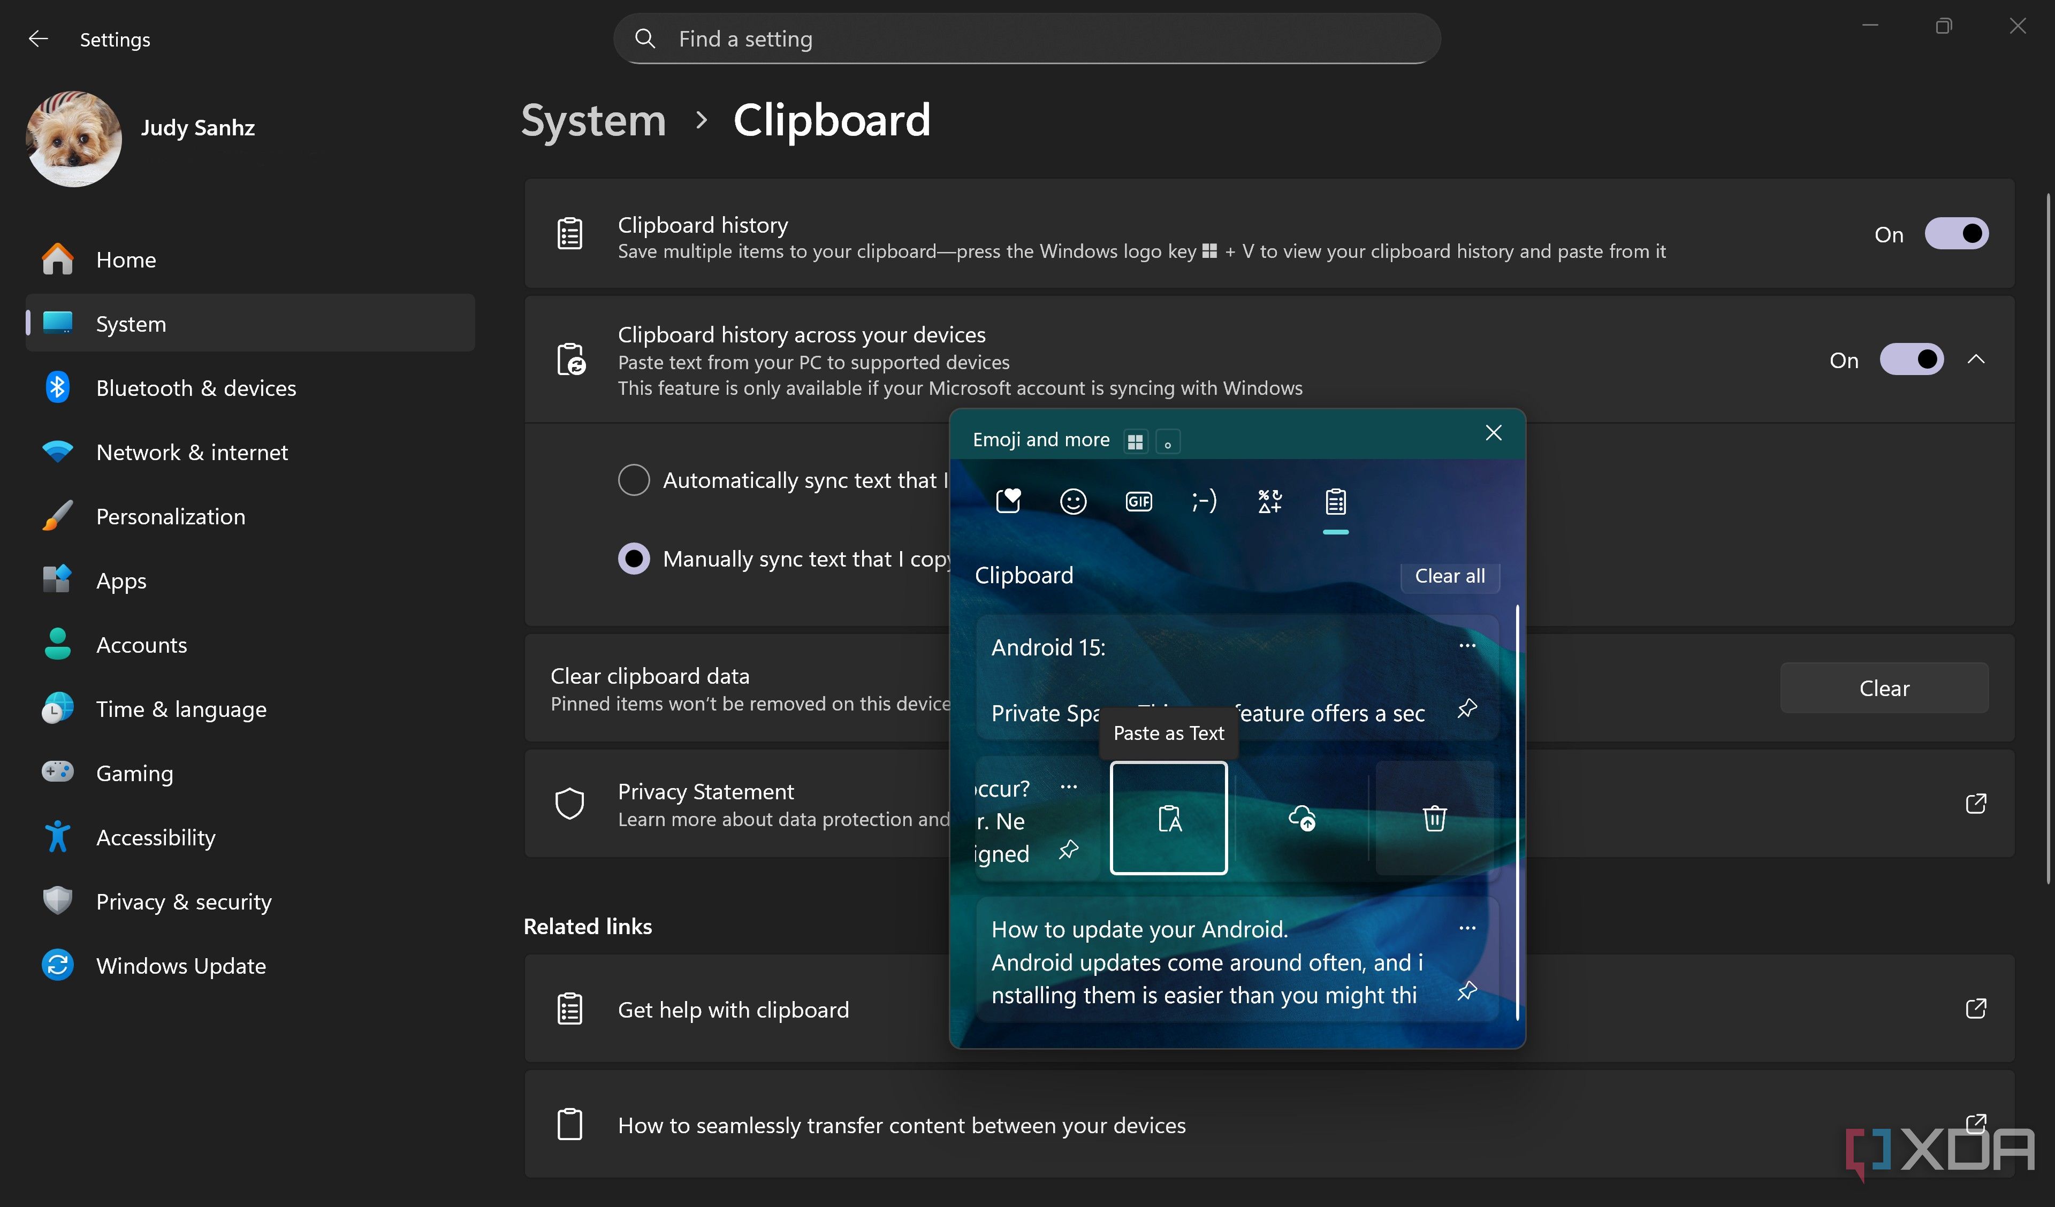This screenshot has width=2055, height=1207.
Task: Click the Clipboard history setting row
Action: (x=1269, y=234)
